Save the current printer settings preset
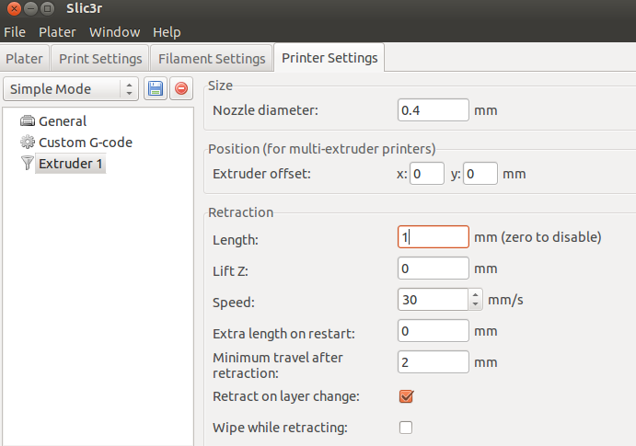Image resolution: width=636 pixels, height=446 pixels. 156,88
